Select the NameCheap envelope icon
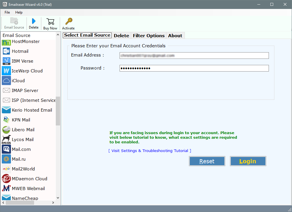 coord(6,197)
